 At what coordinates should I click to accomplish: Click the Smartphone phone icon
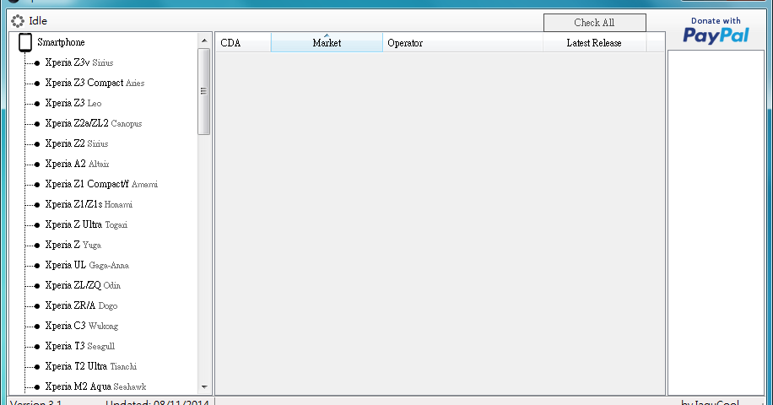25,42
